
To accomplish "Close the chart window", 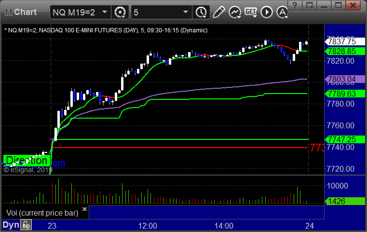I will (x=353, y=5).
